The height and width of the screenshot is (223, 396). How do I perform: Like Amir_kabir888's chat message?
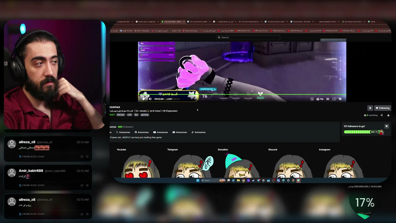pos(87,185)
